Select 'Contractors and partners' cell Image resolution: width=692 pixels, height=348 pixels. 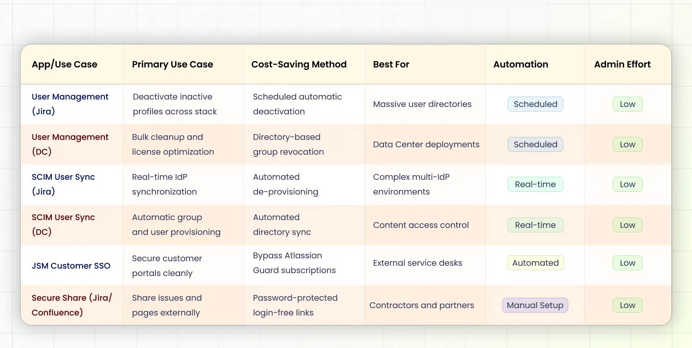click(425, 305)
